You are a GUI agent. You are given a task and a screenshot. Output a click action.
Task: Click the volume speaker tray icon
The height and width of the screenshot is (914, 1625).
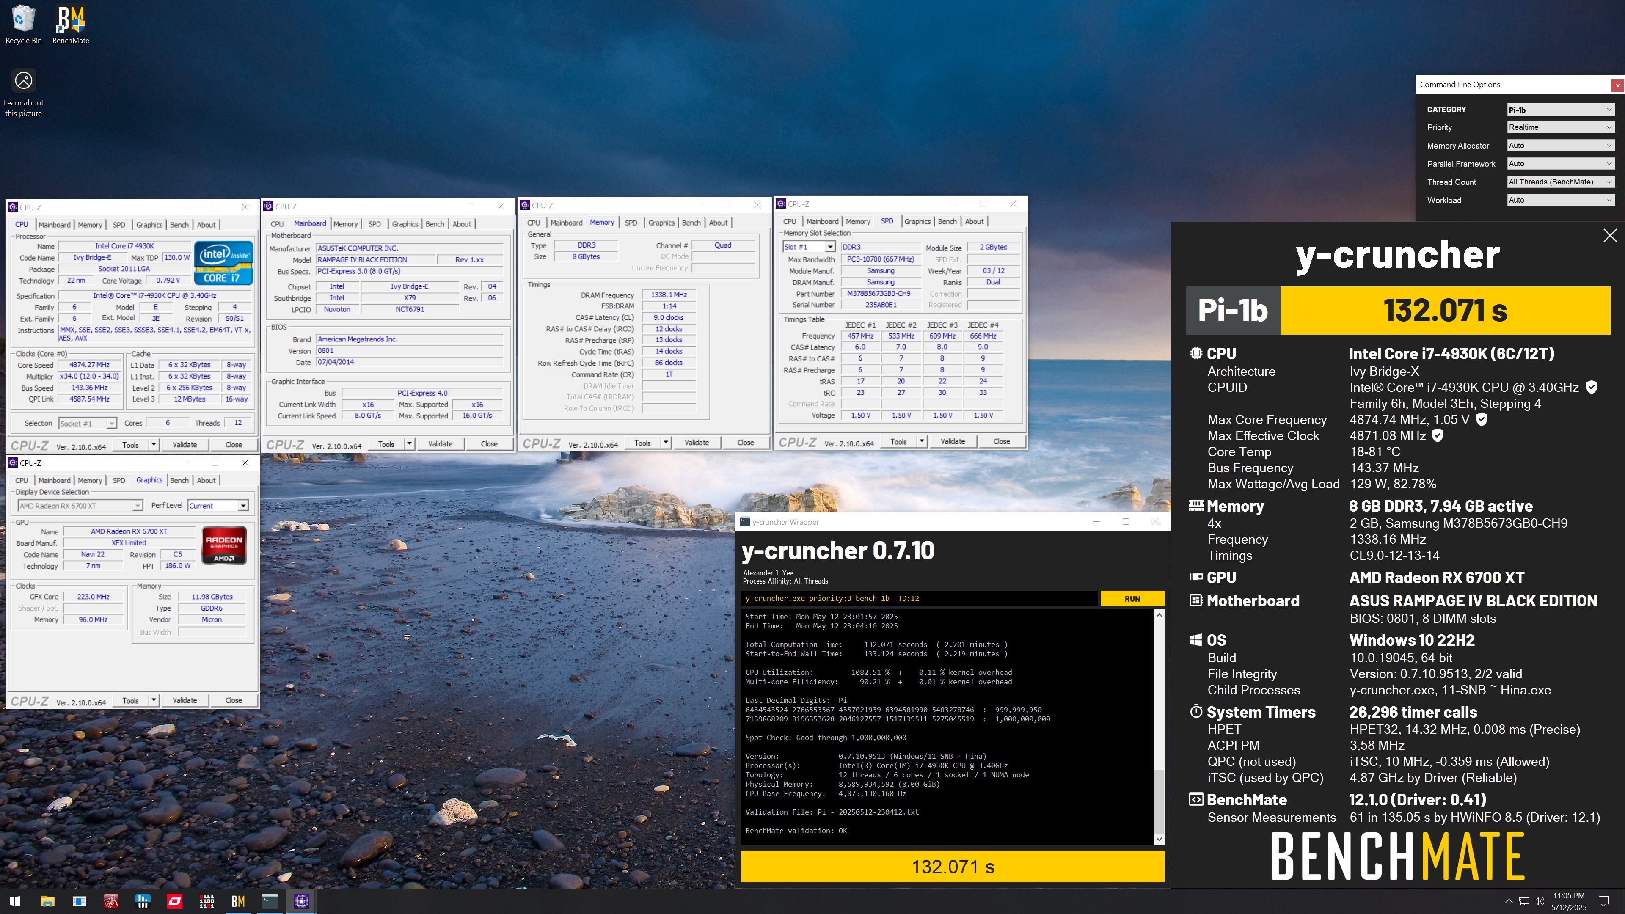coord(1539,901)
